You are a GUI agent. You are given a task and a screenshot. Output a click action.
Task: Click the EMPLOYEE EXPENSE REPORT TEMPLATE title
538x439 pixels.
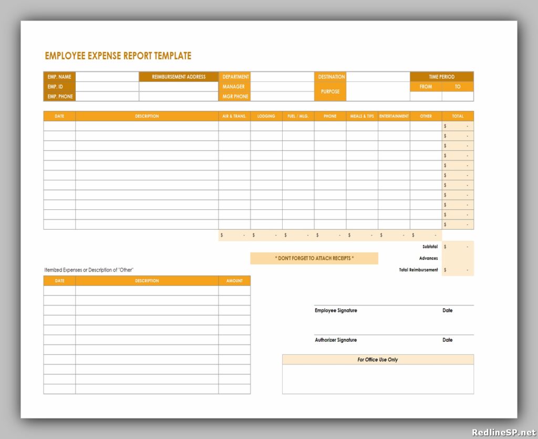coord(118,56)
